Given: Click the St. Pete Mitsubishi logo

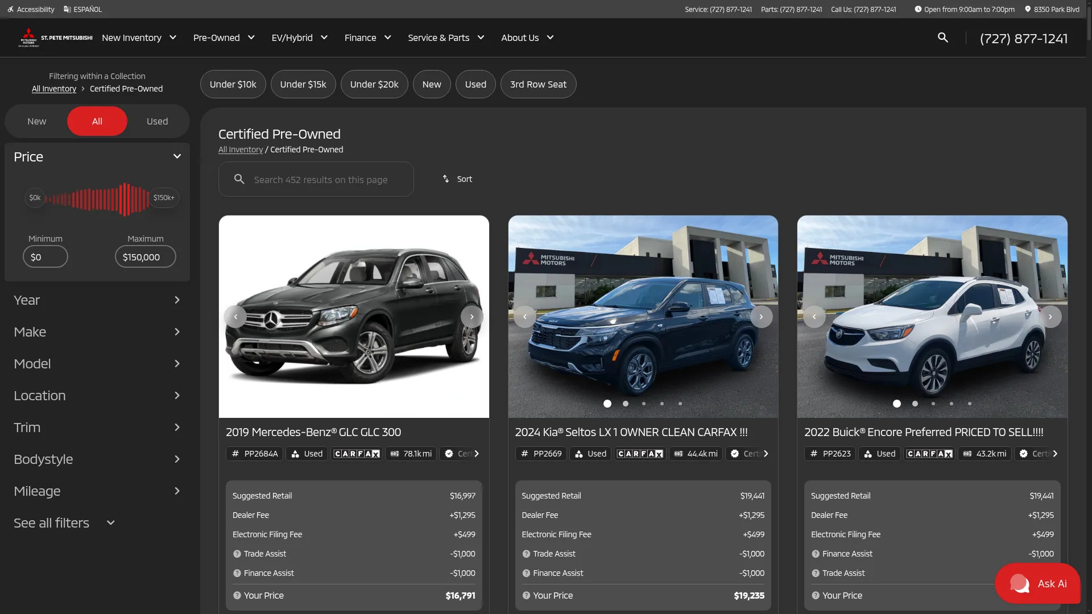Looking at the screenshot, I should (55, 38).
